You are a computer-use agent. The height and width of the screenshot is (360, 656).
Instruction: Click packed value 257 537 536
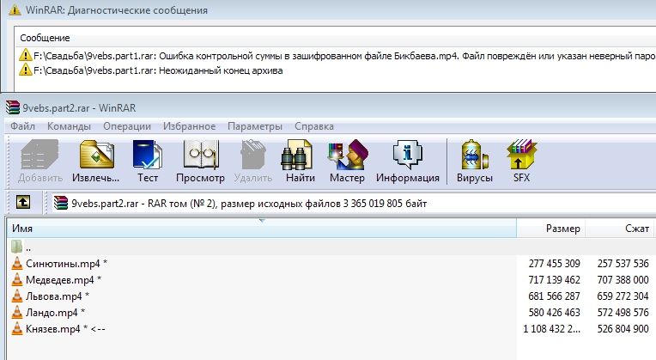tap(623, 263)
